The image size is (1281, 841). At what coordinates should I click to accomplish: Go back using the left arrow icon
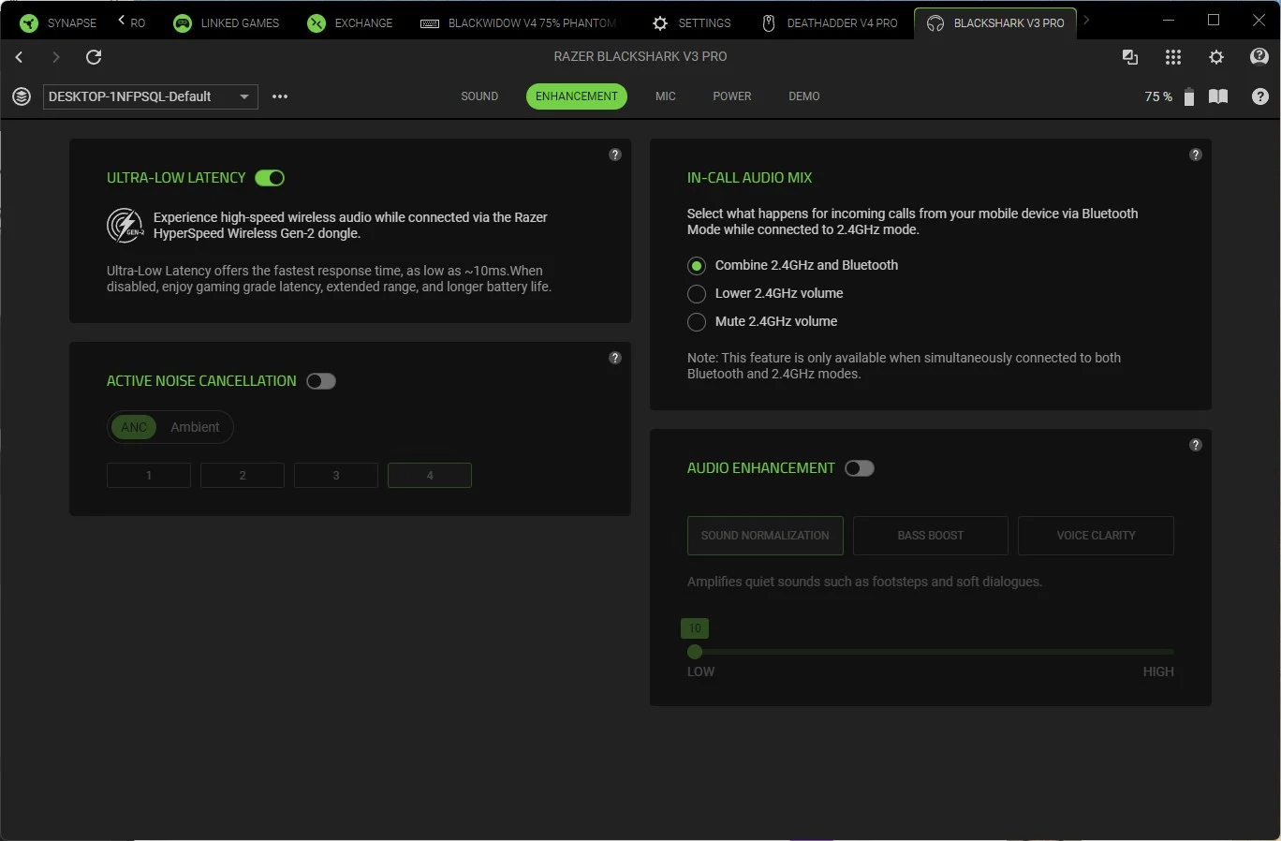19,57
